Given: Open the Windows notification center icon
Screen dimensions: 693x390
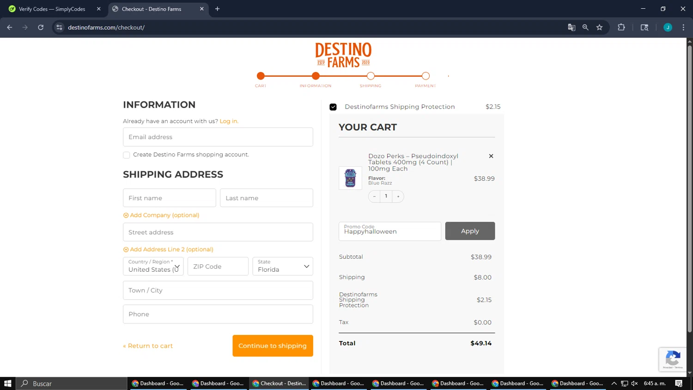Looking at the screenshot, I should click(x=679, y=384).
